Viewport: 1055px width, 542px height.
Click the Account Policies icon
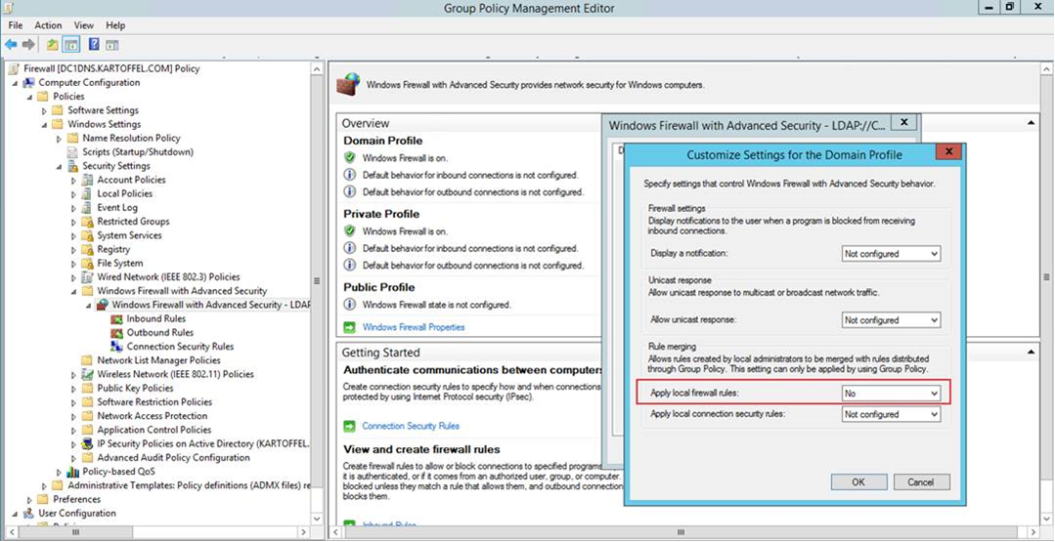(87, 180)
